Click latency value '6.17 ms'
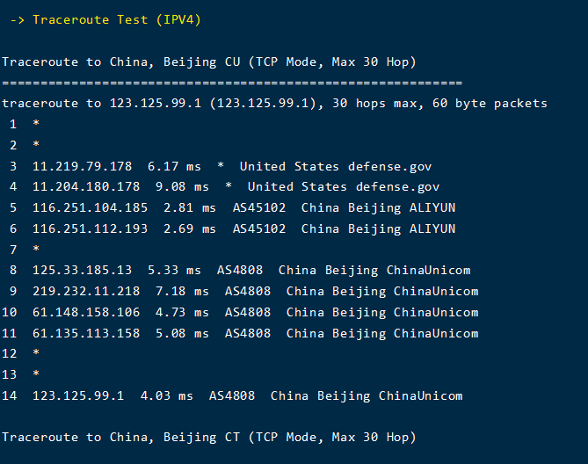588x464 pixels. pyautogui.click(x=174, y=166)
